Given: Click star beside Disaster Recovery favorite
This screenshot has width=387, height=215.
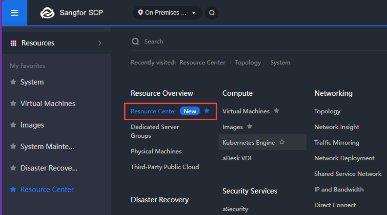Looking at the screenshot, I should pos(13,168).
